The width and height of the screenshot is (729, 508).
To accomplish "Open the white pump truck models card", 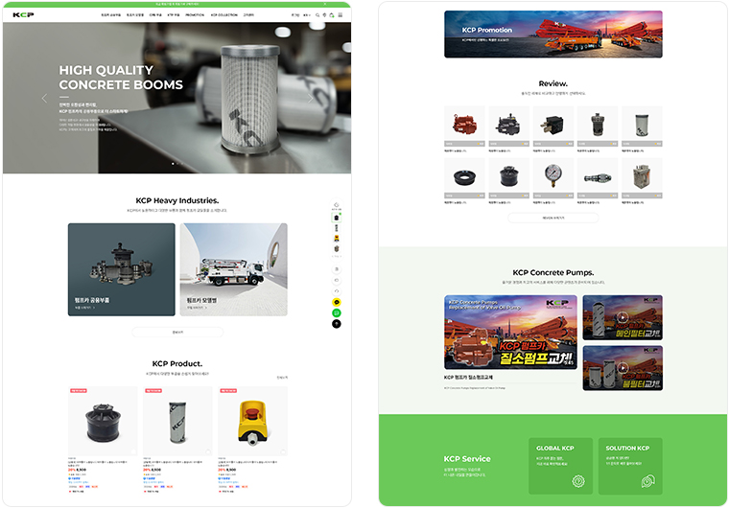I will point(233,269).
